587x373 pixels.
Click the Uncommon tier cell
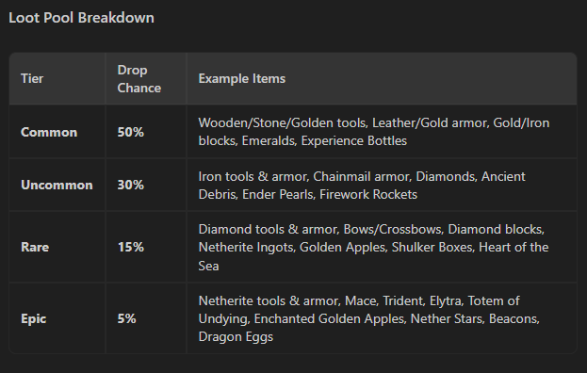pyautogui.click(x=57, y=185)
